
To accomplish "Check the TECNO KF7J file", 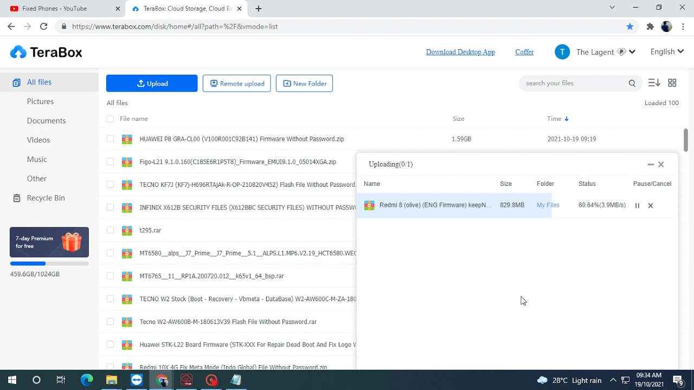I will pos(111,185).
